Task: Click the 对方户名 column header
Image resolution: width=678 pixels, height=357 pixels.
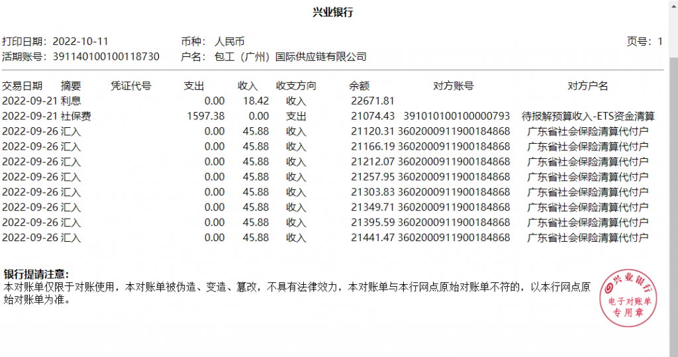Action: pyautogui.click(x=588, y=86)
